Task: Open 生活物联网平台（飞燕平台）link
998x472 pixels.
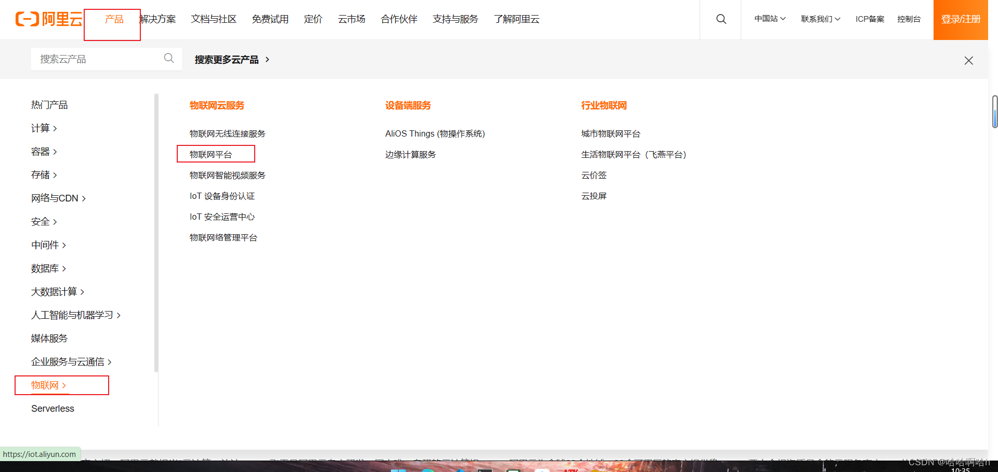Action: pyautogui.click(x=633, y=155)
